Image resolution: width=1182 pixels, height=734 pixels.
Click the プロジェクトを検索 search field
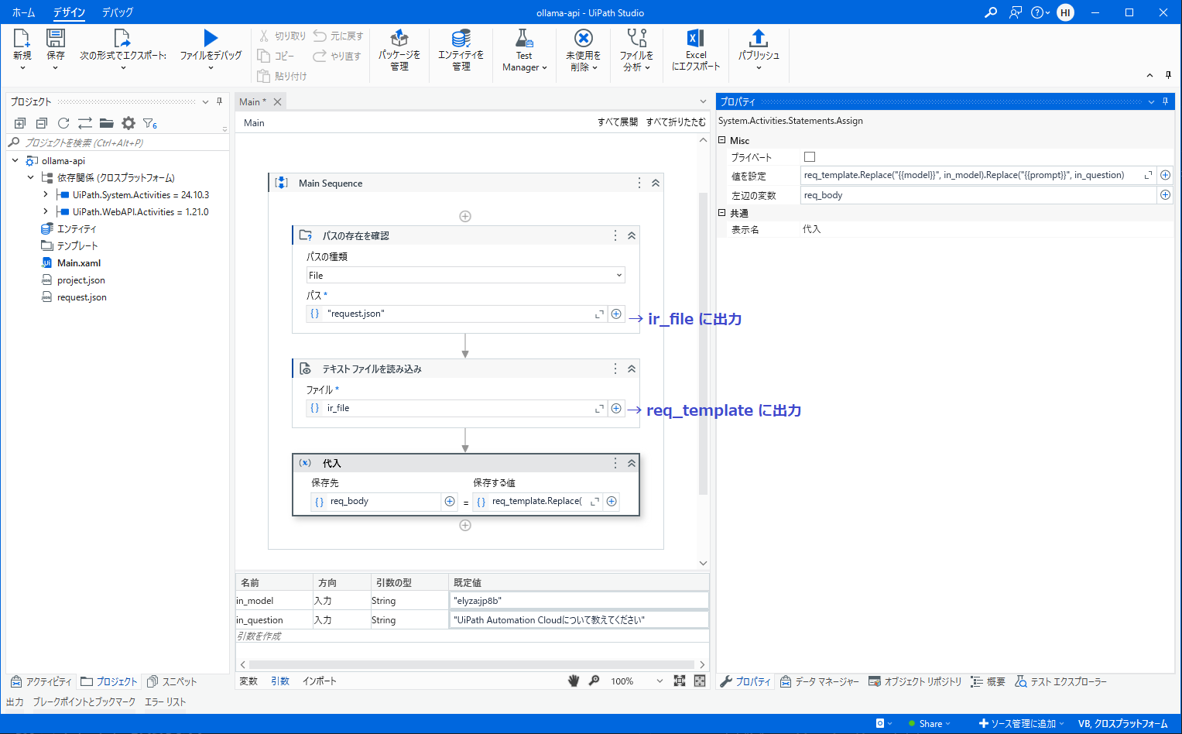(x=118, y=142)
